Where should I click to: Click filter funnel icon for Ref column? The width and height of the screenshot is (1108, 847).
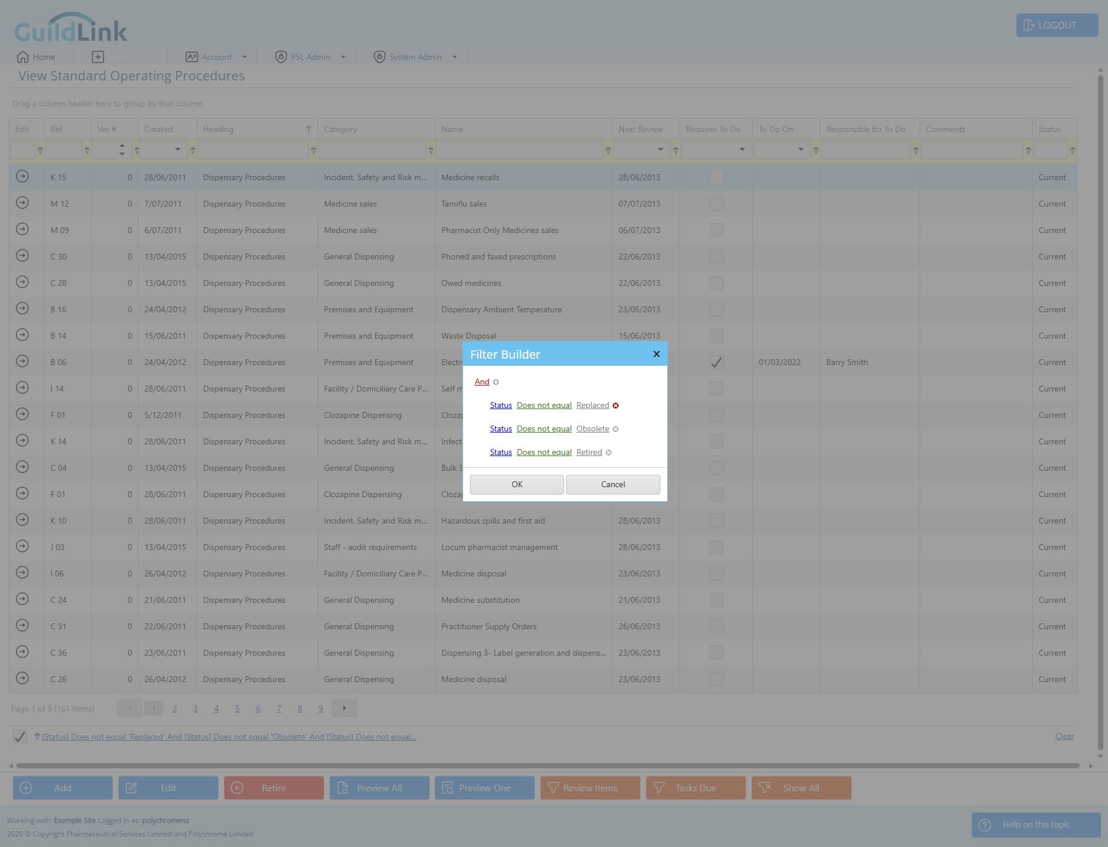(x=87, y=151)
